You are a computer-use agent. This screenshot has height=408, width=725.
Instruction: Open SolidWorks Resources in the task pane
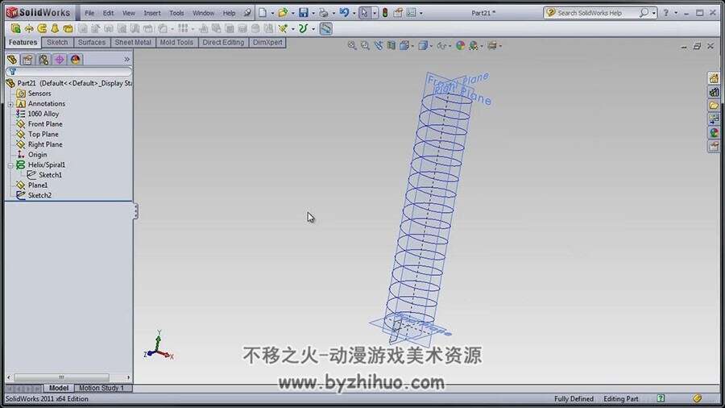coord(714,78)
